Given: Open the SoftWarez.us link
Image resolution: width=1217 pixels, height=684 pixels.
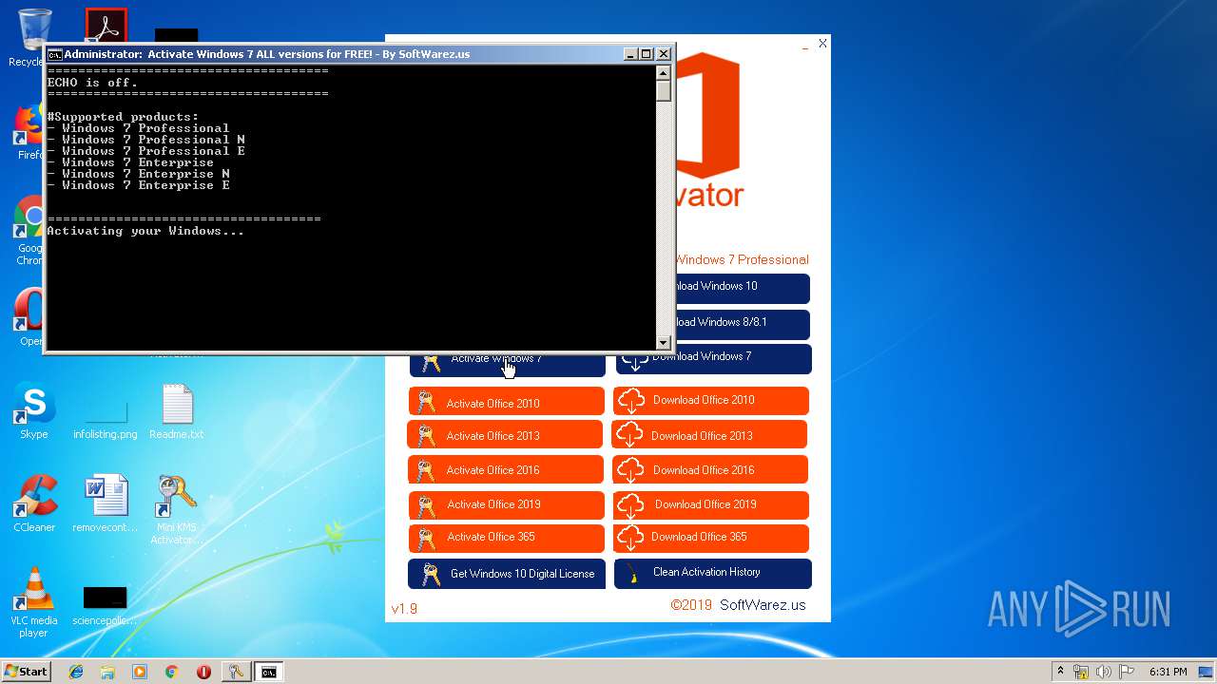Looking at the screenshot, I should coord(763,605).
